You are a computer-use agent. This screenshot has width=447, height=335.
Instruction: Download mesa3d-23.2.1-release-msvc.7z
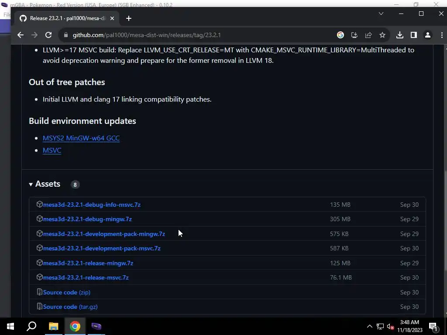(x=86, y=278)
